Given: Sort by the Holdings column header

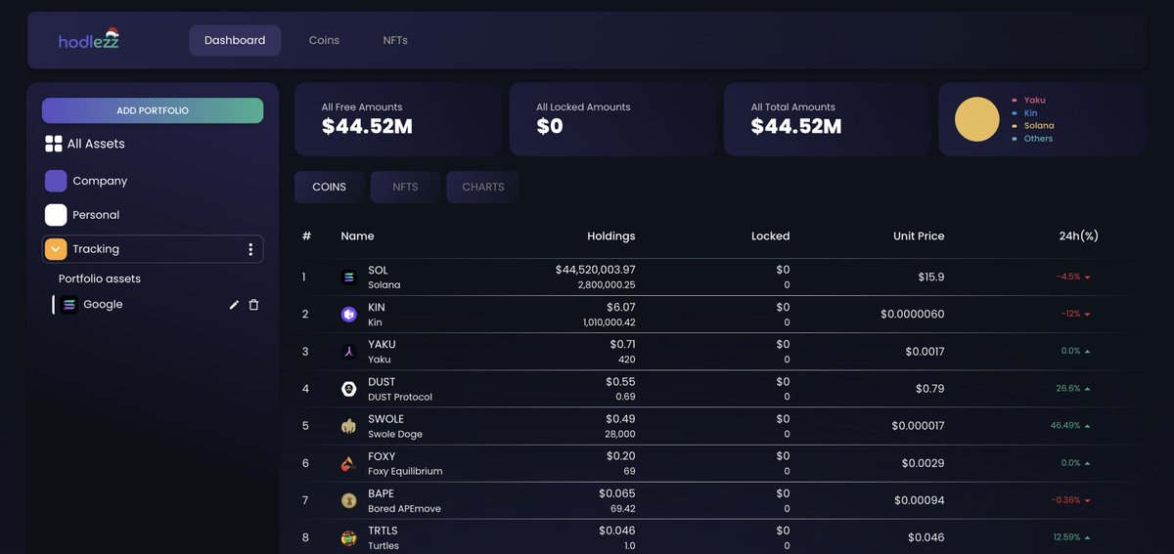Looking at the screenshot, I should [610, 236].
